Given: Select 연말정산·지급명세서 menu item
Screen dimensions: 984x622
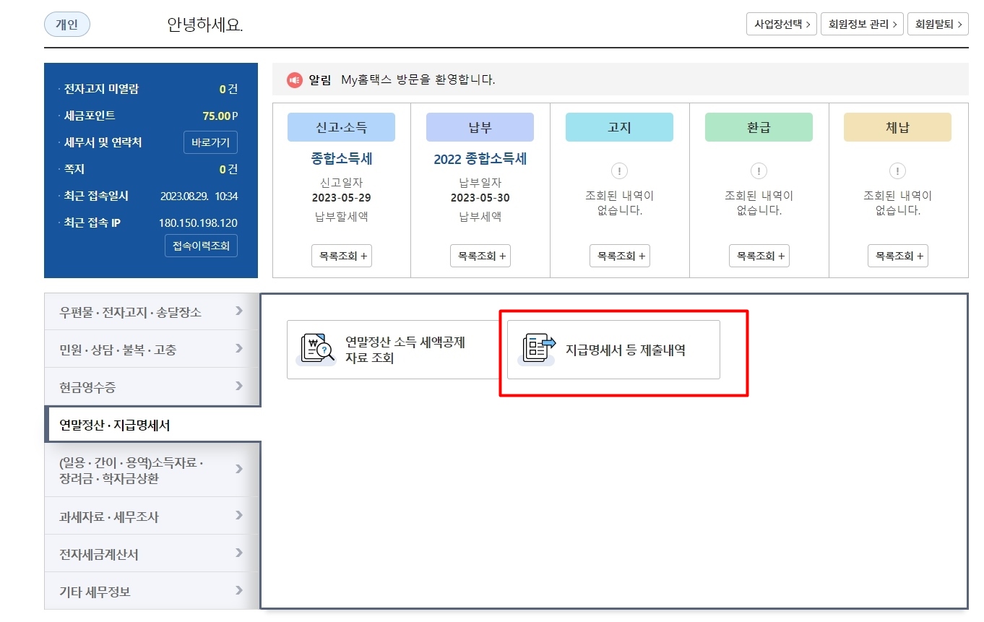Looking at the screenshot, I should click(x=152, y=425).
